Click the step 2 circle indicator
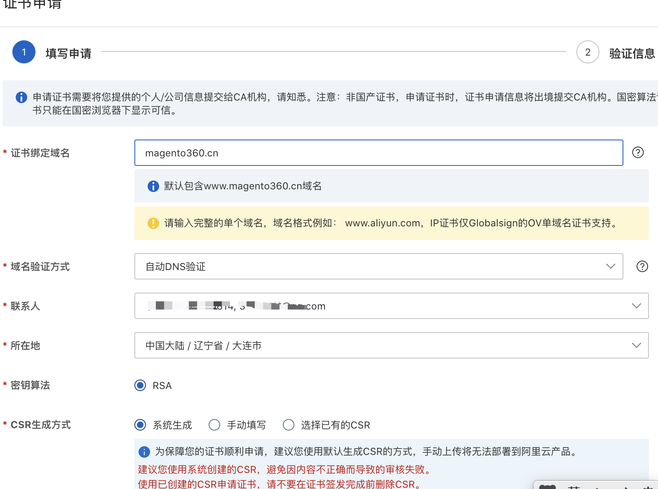 click(587, 52)
